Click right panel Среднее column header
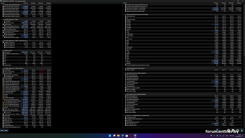245x138 pixels. pyautogui.click(x=238, y=3)
